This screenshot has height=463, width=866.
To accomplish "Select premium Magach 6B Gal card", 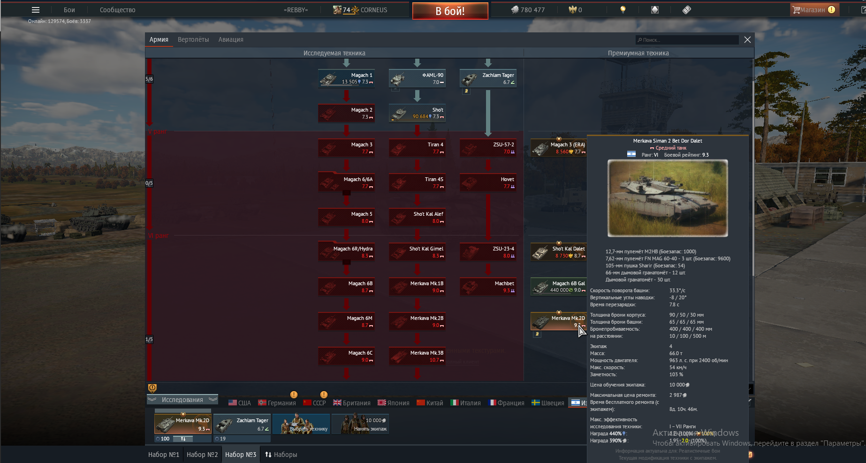I will [559, 287].
